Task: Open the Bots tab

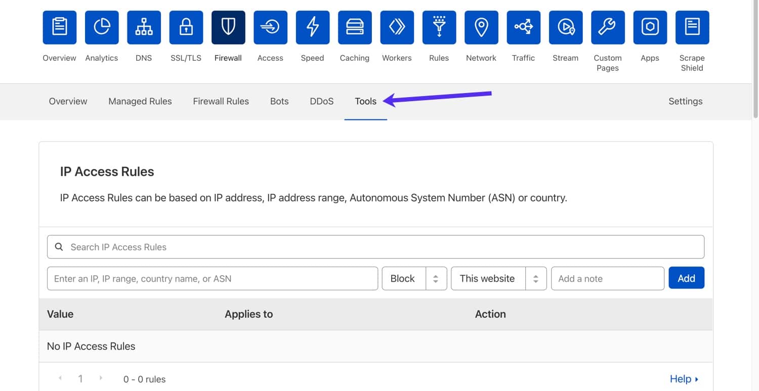Action: coord(279,101)
